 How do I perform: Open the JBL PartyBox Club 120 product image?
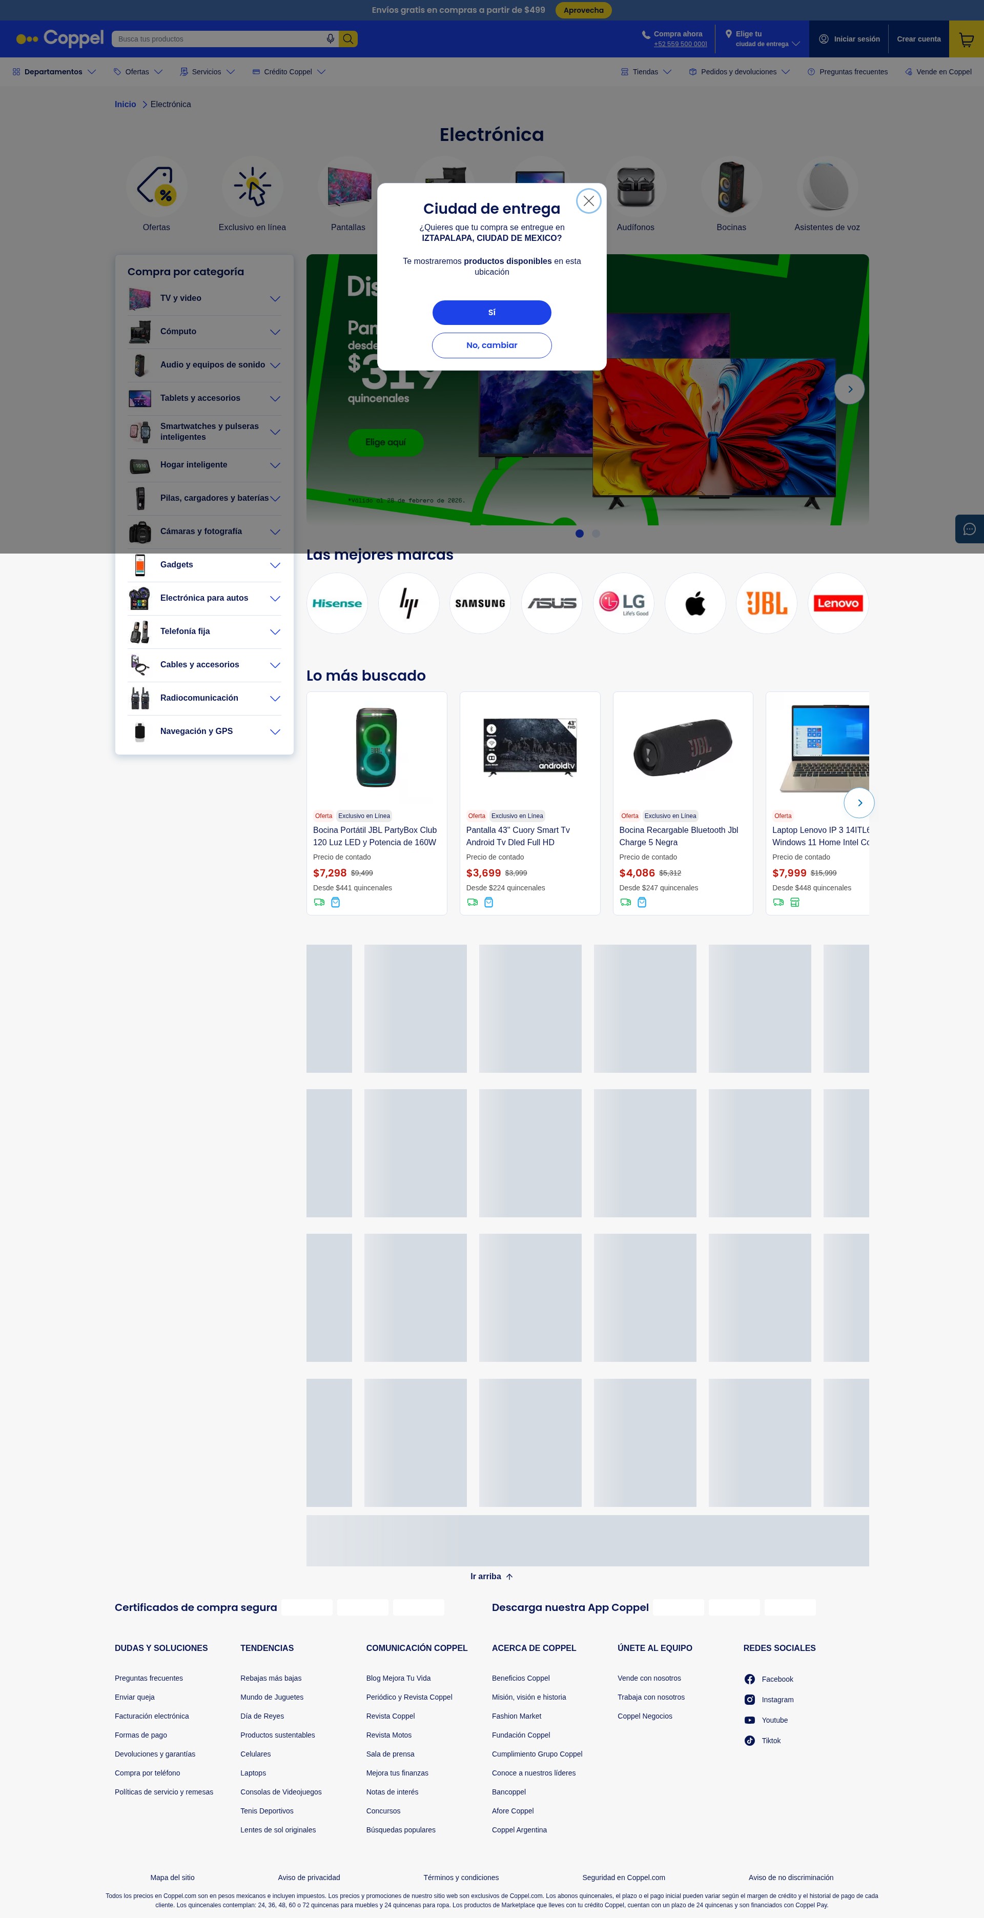(377, 747)
